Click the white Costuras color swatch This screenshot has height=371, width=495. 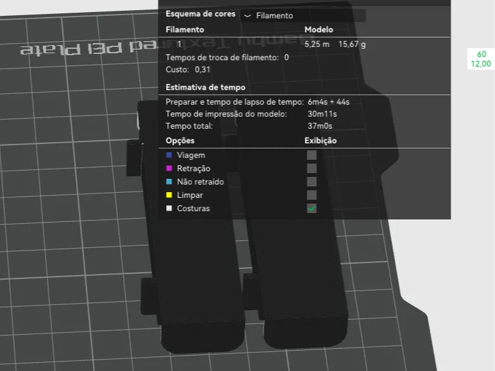pyautogui.click(x=169, y=208)
